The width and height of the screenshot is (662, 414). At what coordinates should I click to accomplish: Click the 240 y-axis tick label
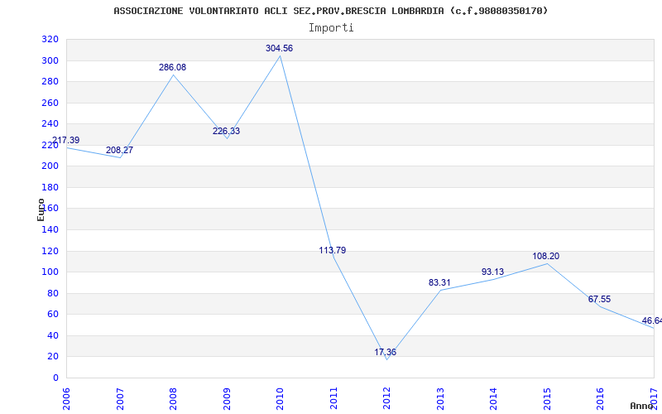coord(50,124)
